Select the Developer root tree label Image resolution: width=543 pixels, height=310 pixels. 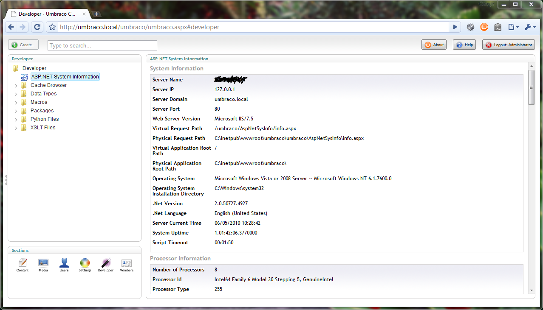click(34, 68)
